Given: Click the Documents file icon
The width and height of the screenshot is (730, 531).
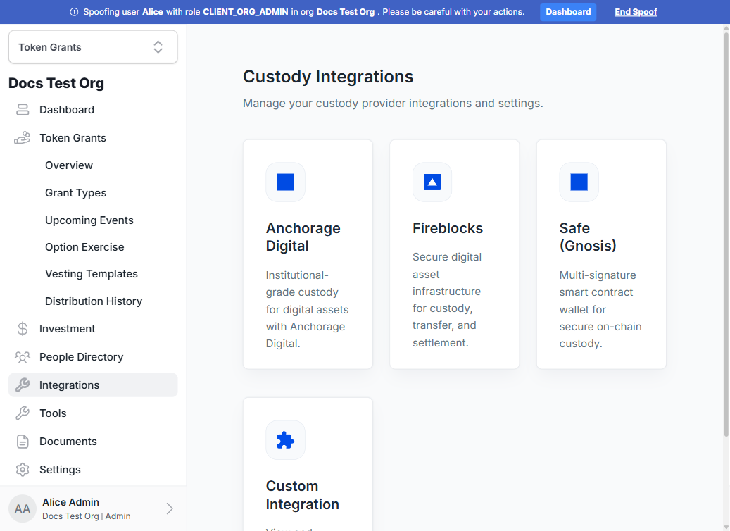Looking at the screenshot, I should [x=23, y=442].
